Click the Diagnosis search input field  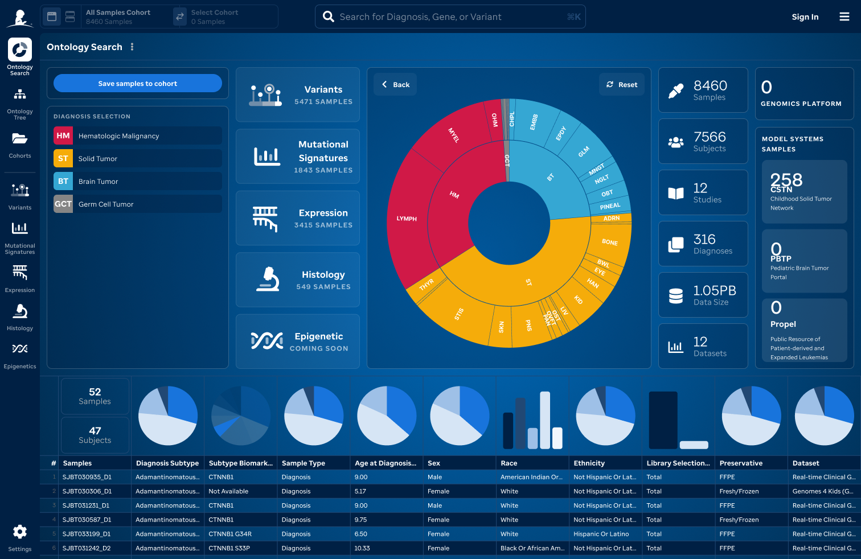tap(450, 17)
